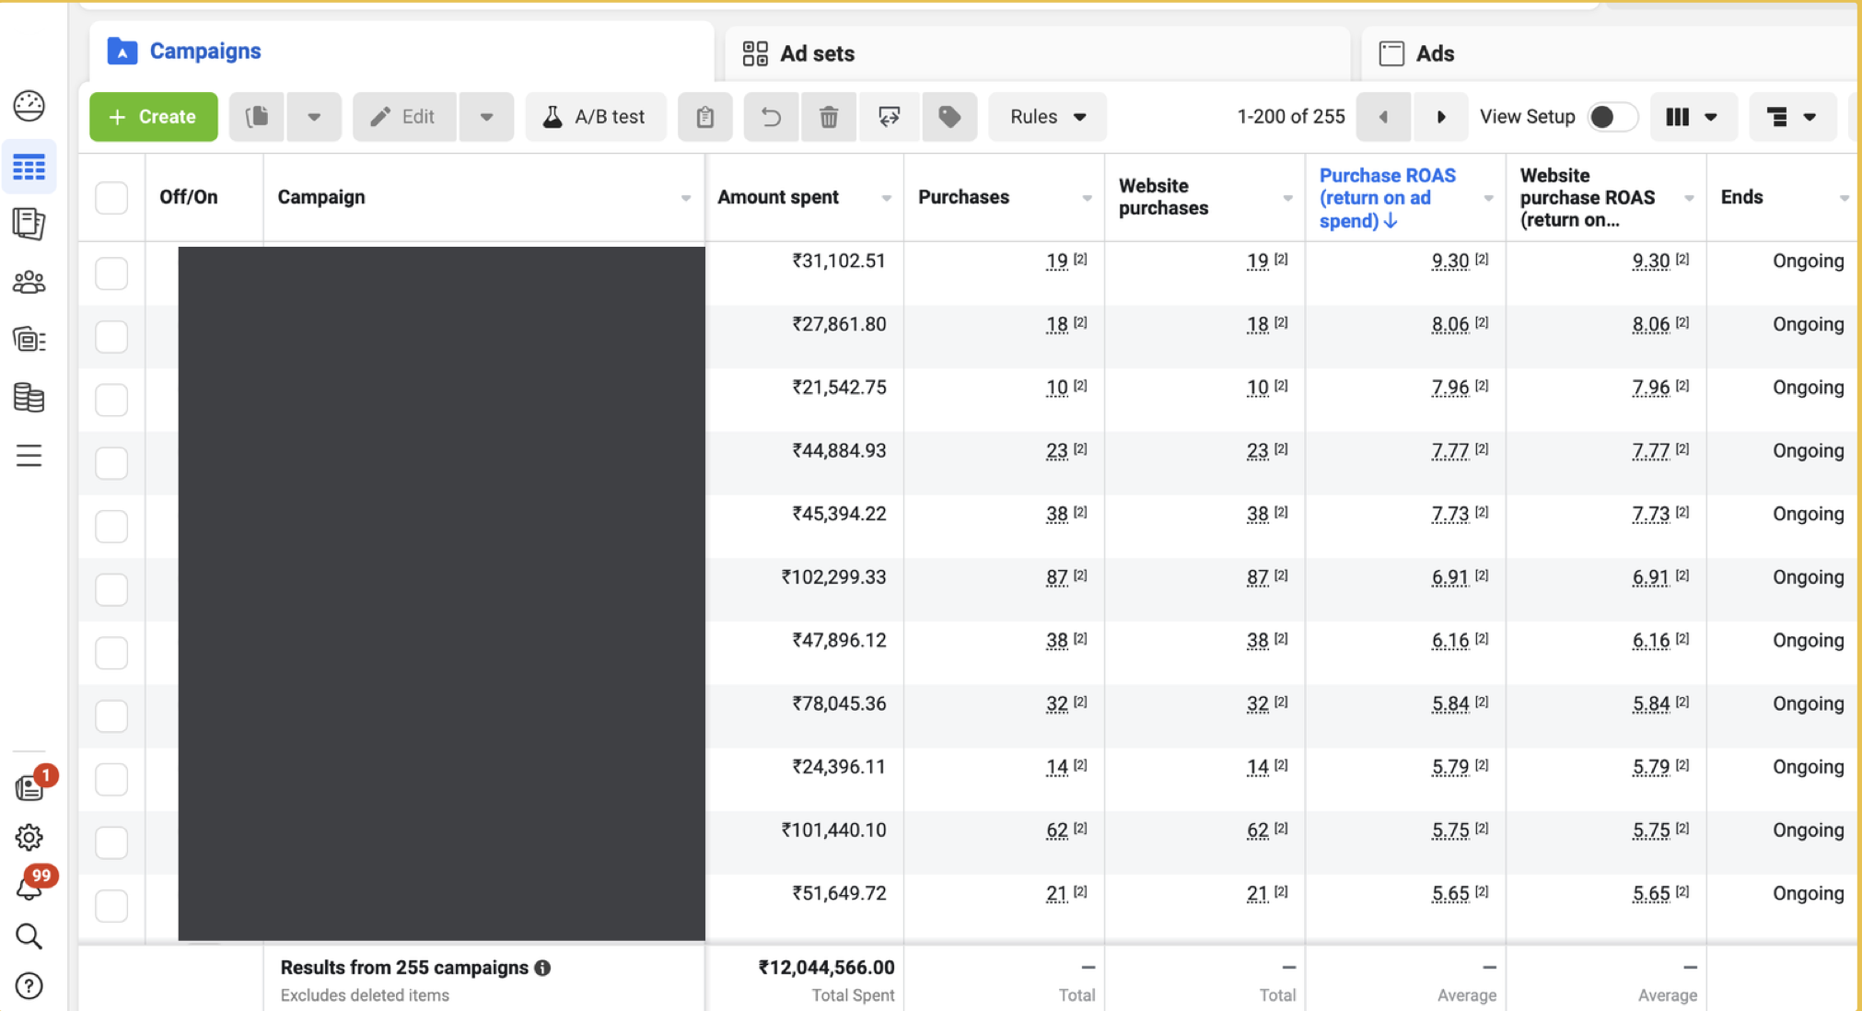Viewport: 1862px width, 1011px height.
Task: Check the box for the ₹102,299.33 row
Action: [x=111, y=588]
